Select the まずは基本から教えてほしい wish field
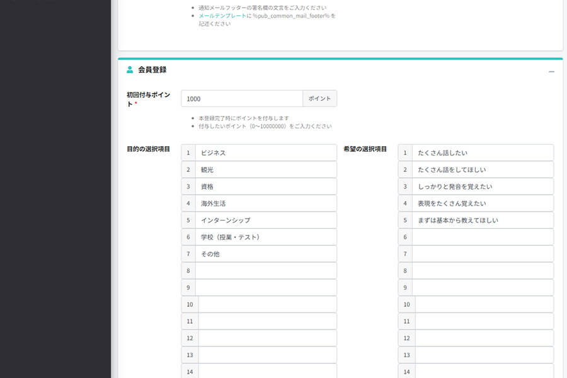Image resolution: width=567 pixels, height=378 pixels. point(482,220)
